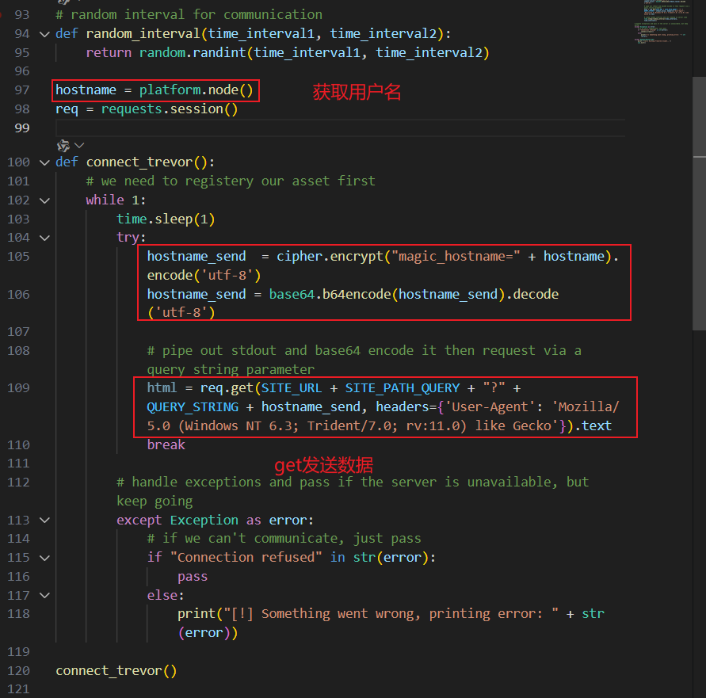Click the minimap code overview

pyautogui.click(x=662, y=22)
